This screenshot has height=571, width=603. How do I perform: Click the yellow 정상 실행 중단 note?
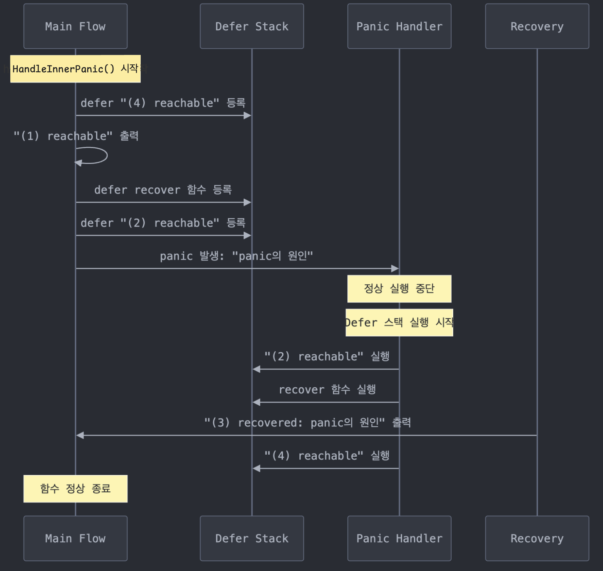pos(399,288)
